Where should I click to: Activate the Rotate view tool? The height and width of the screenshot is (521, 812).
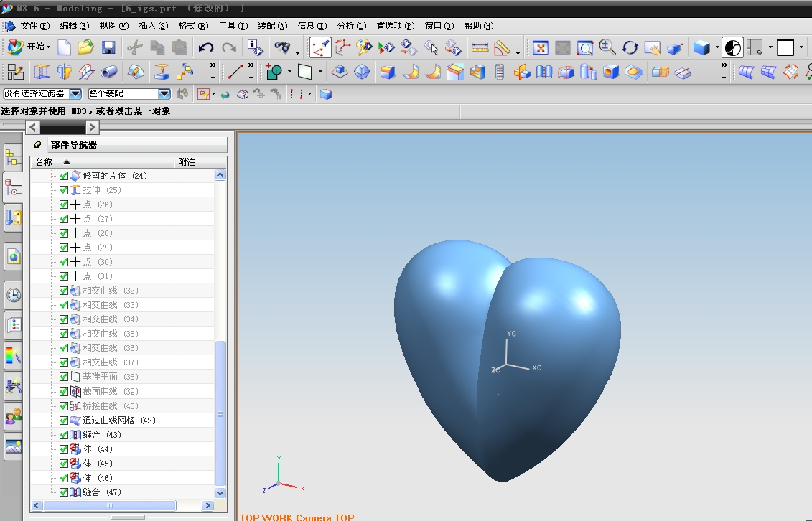tap(630, 48)
